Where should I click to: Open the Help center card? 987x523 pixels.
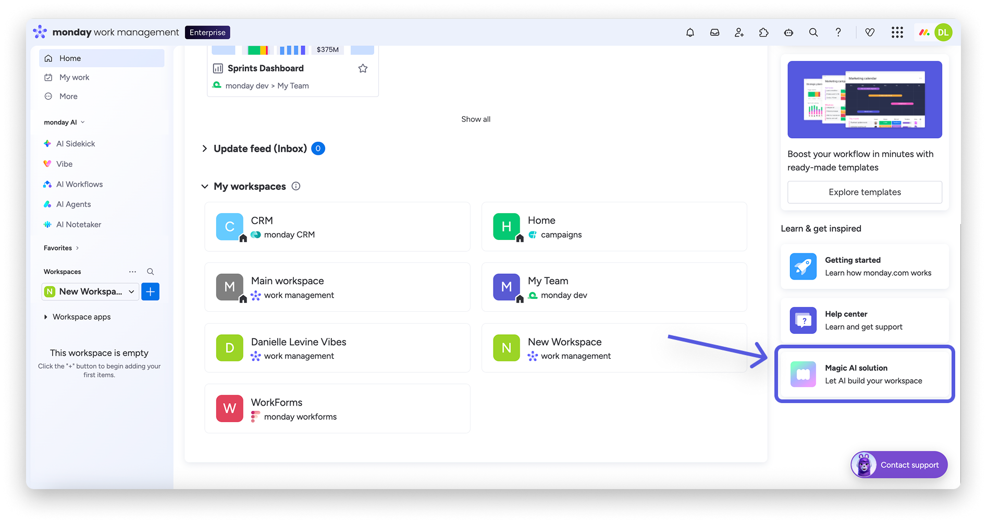pyautogui.click(x=865, y=320)
